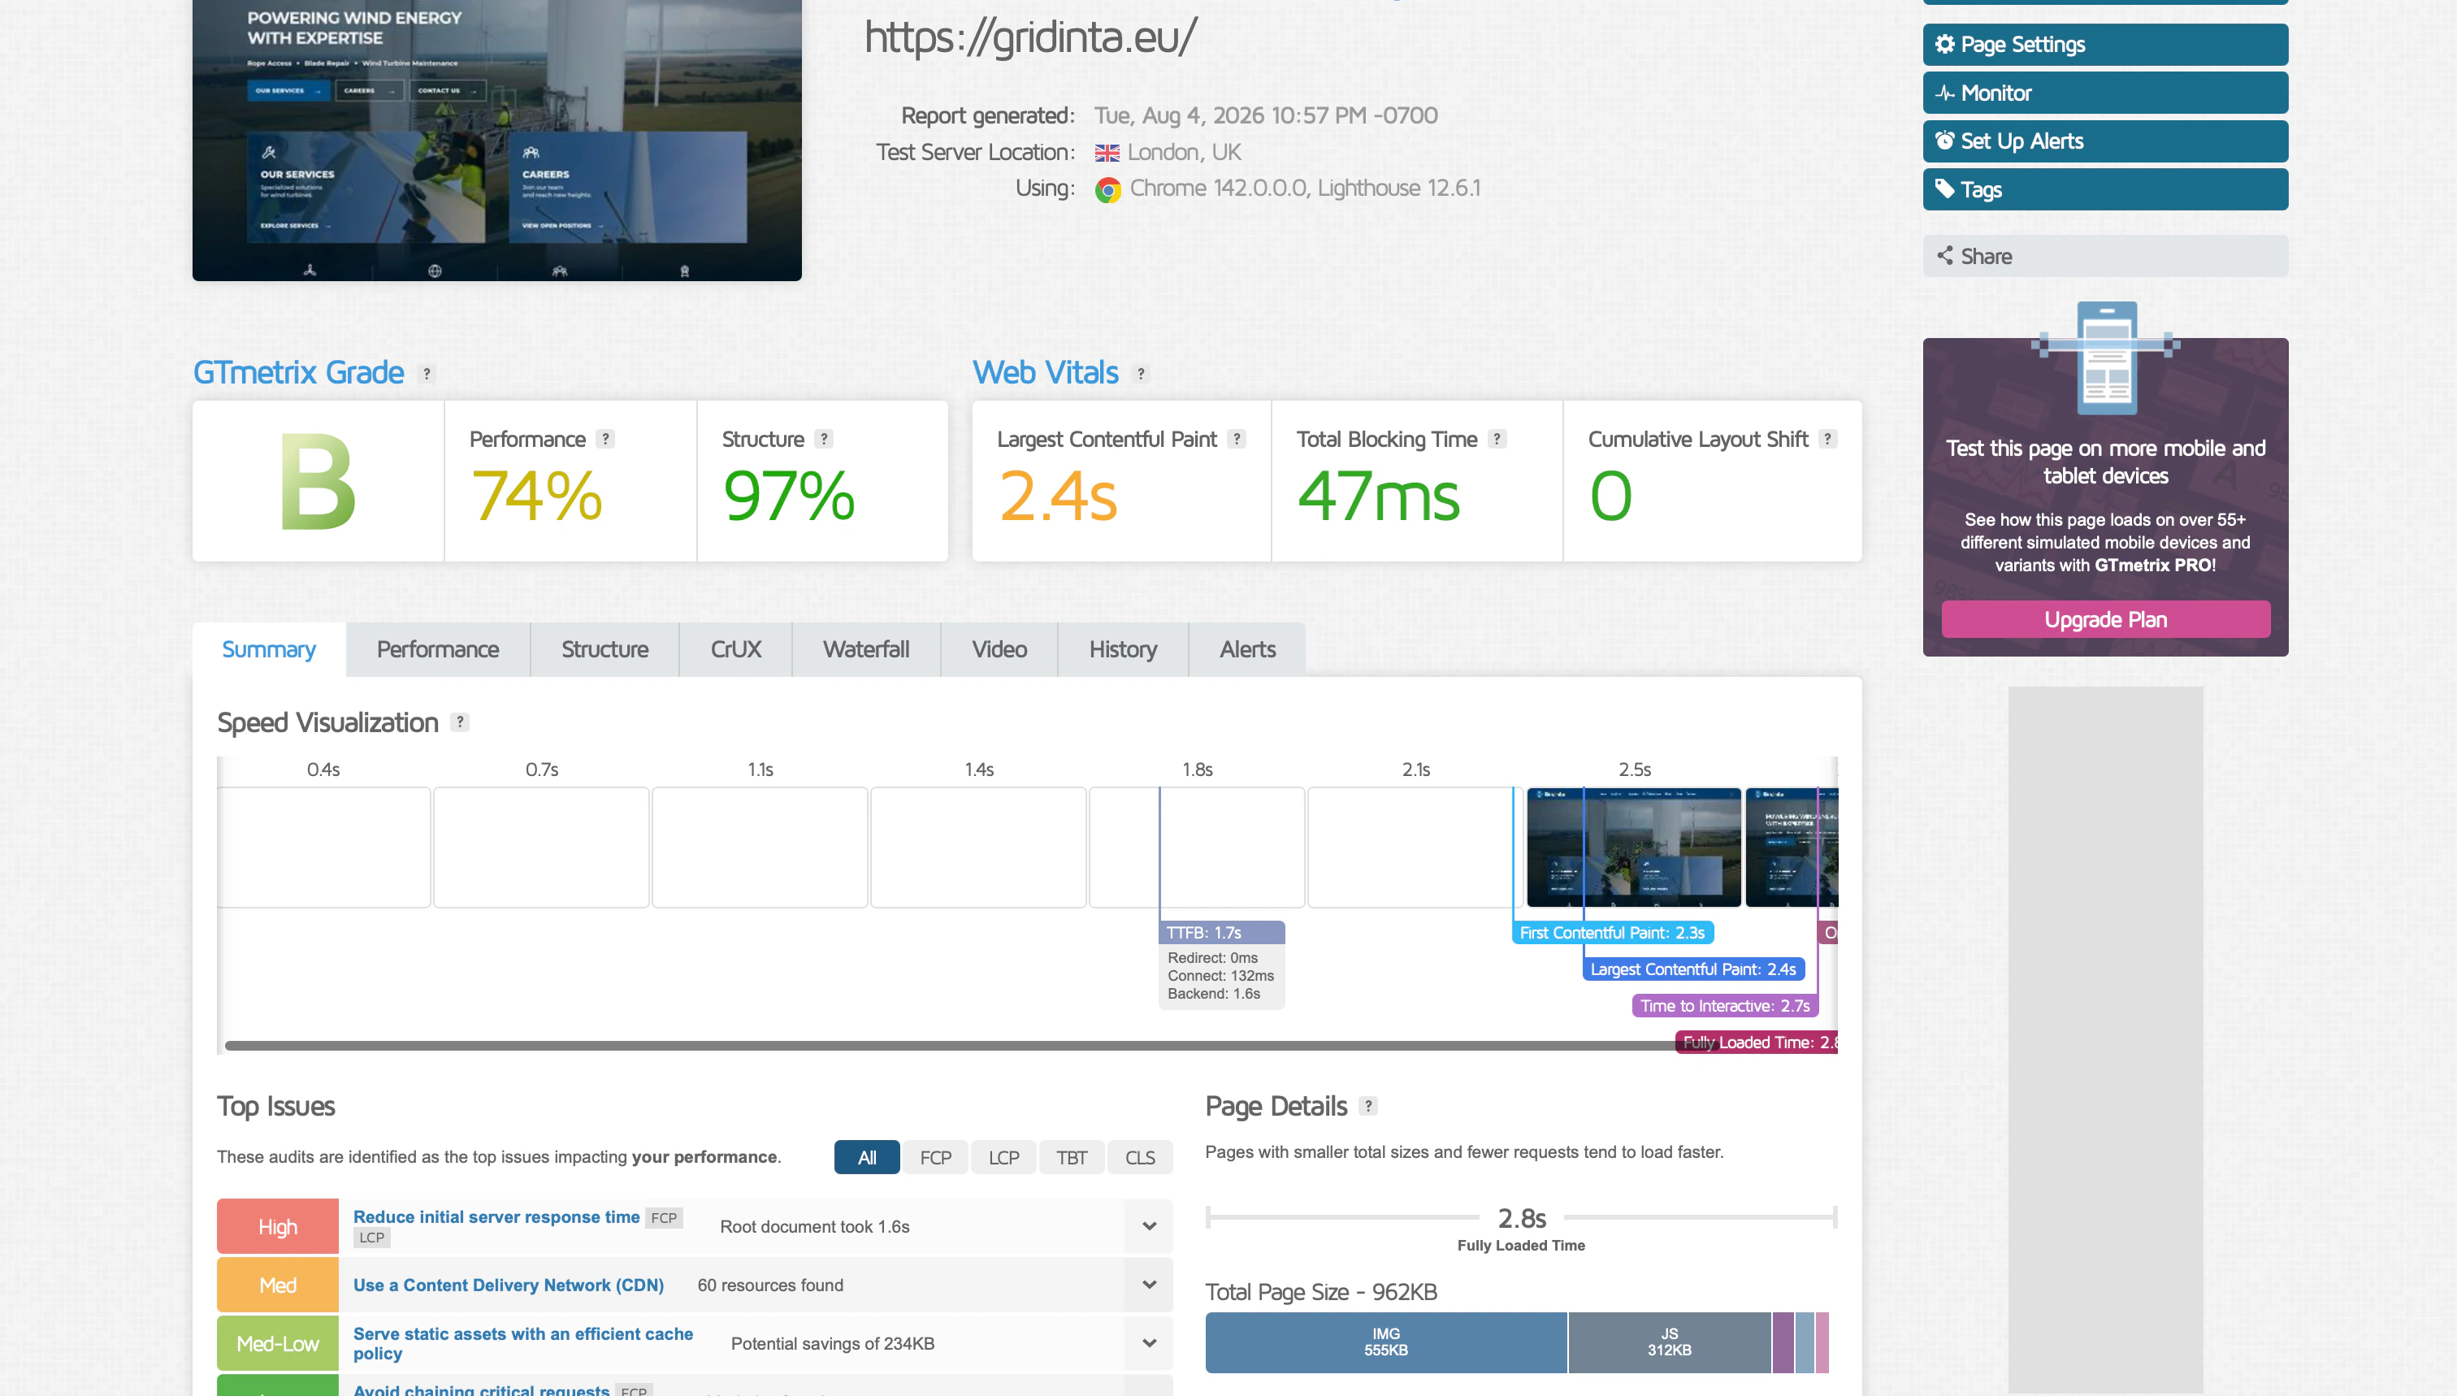Click the 'Connect: 132ms' text
The width and height of the screenshot is (2457, 1396).
(x=1220, y=975)
